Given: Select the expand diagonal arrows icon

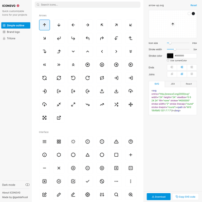Looking at the screenshot, I should [x=73, y=105].
